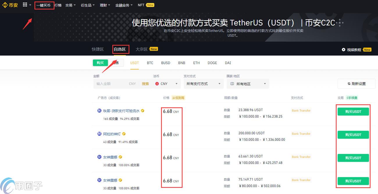Screen dimensions: 378x194
Task: Click the red CNY currency icon
Action: (157, 84)
